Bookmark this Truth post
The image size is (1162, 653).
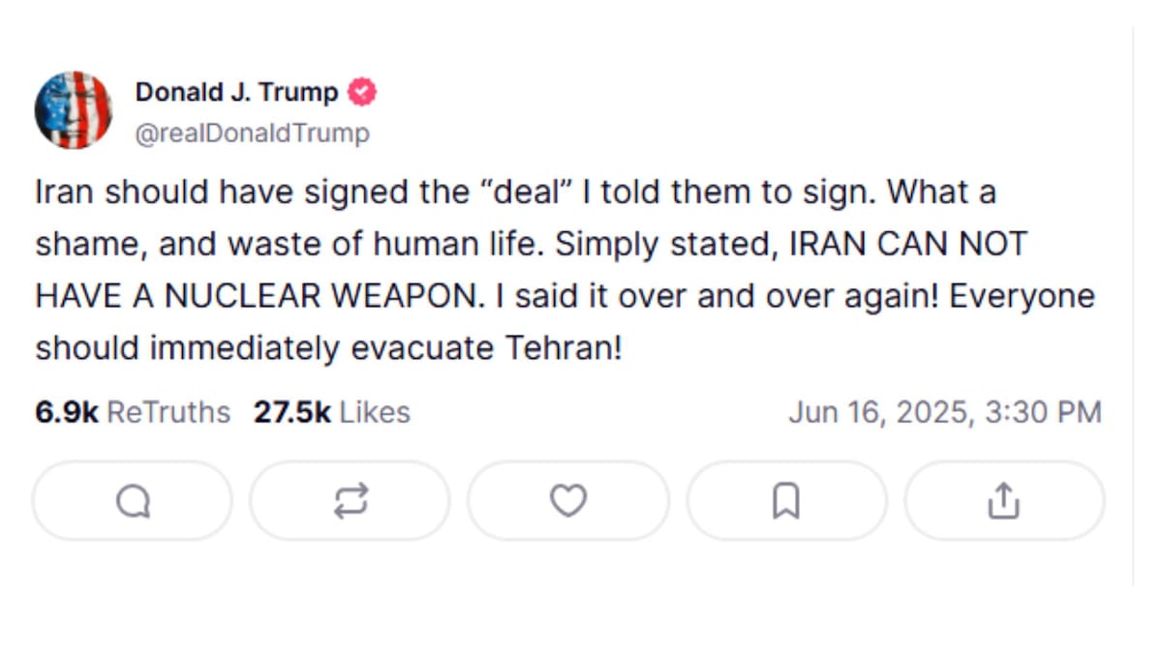(786, 501)
